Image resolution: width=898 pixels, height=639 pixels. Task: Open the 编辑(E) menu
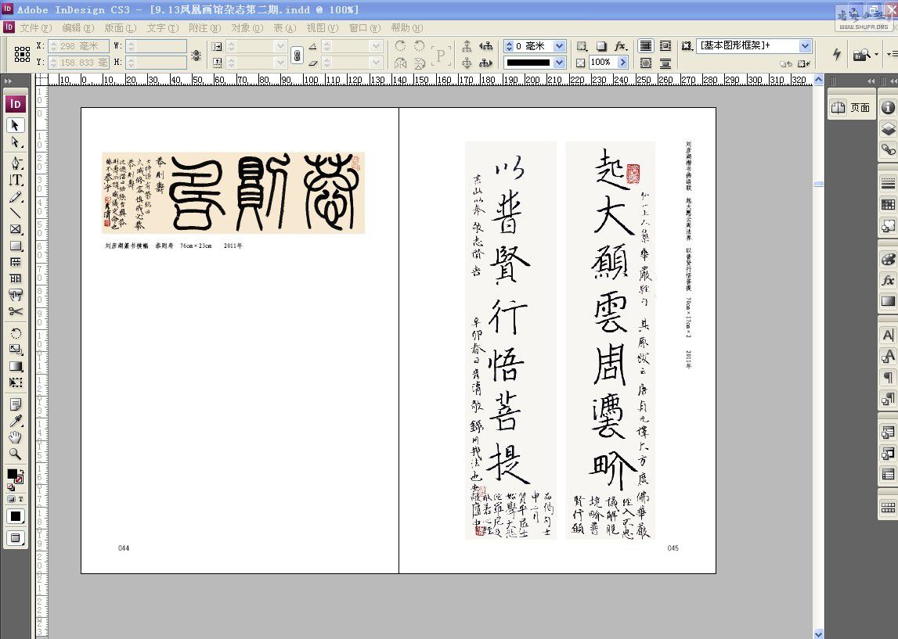(78, 27)
